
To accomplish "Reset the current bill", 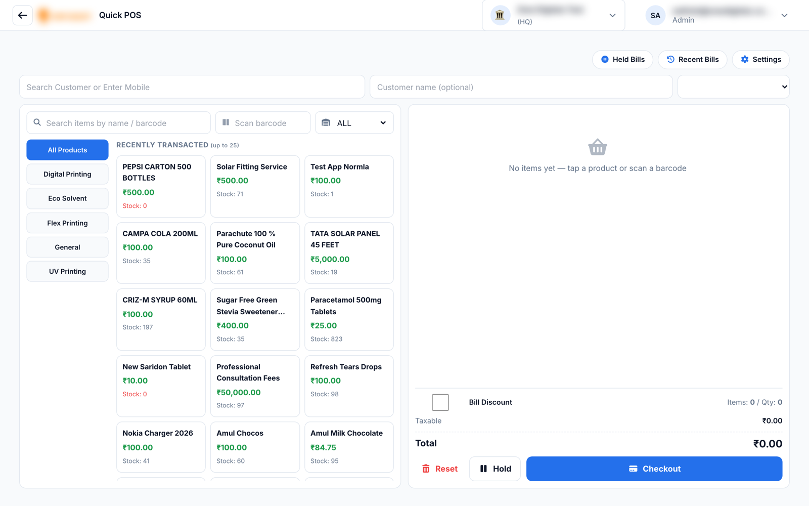I will [440, 469].
